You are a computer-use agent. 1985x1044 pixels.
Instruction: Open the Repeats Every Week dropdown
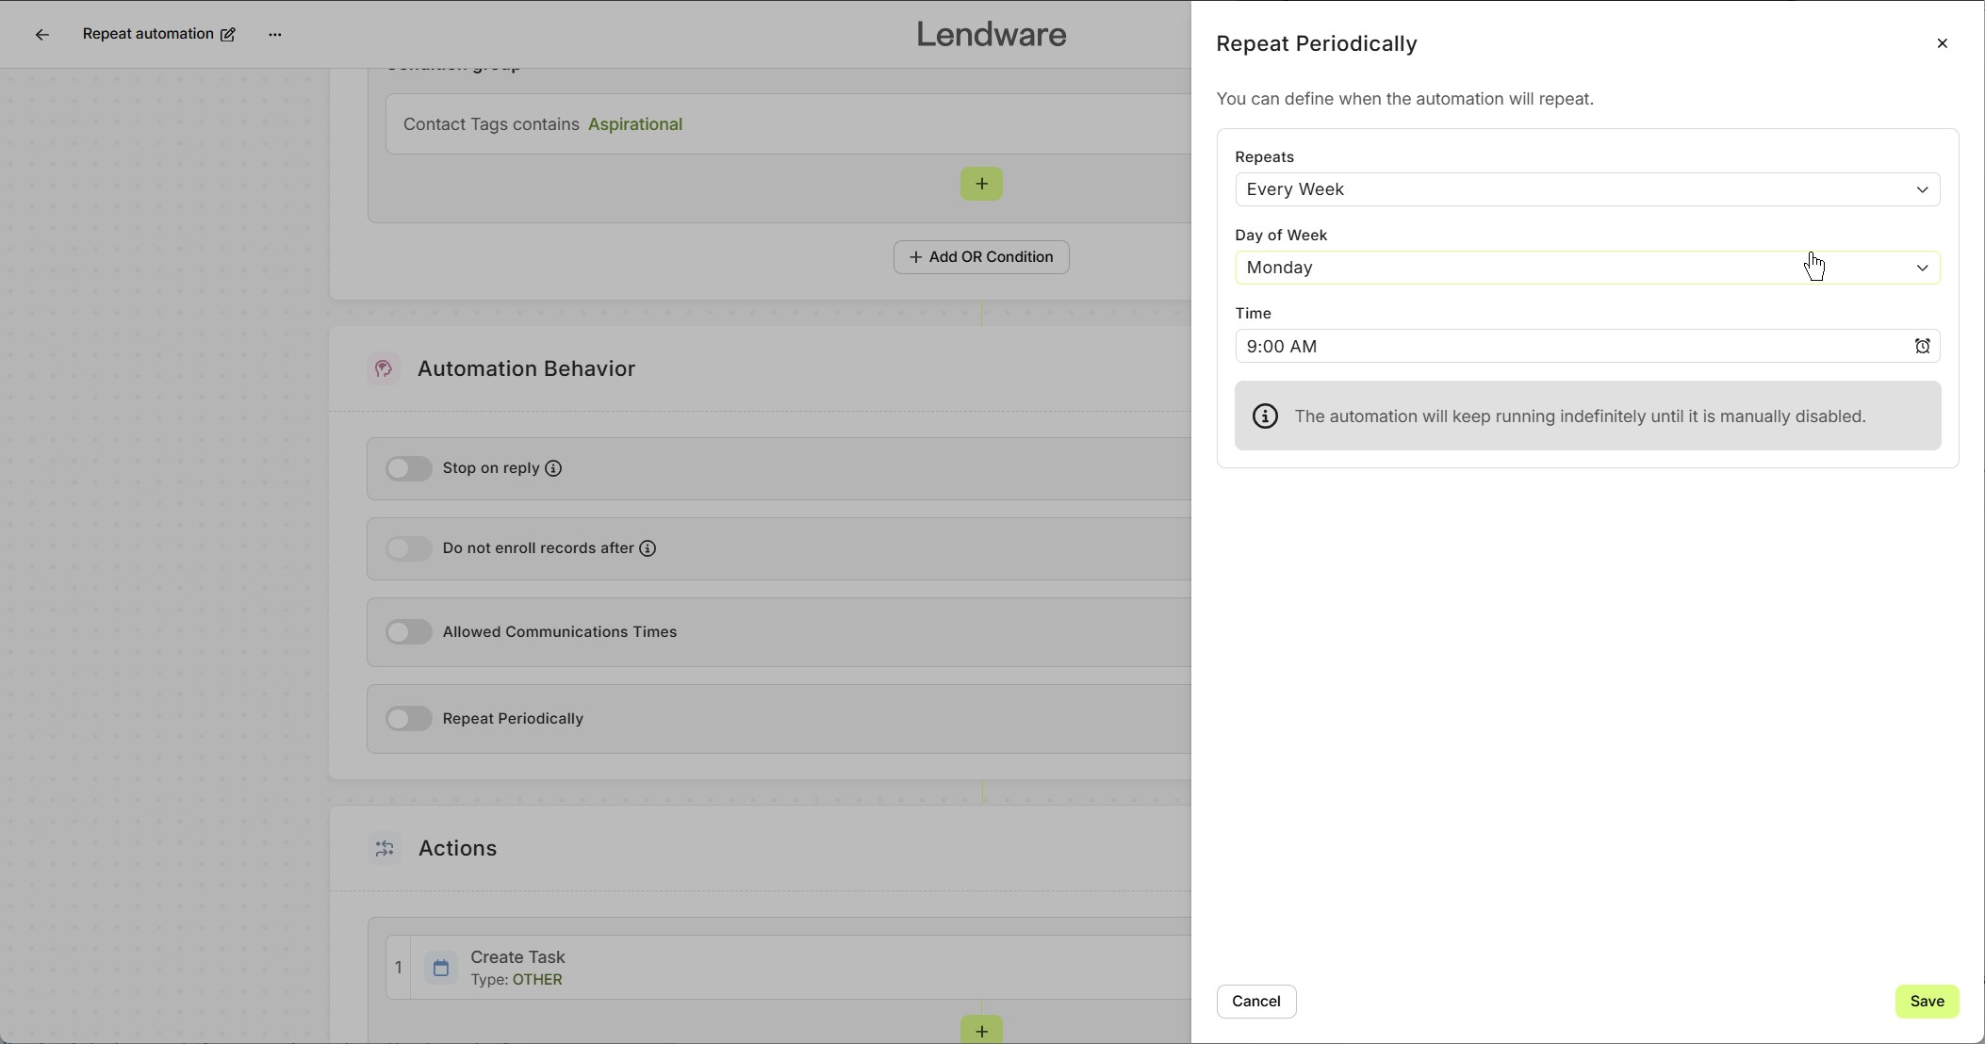[x=1587, y=189]
